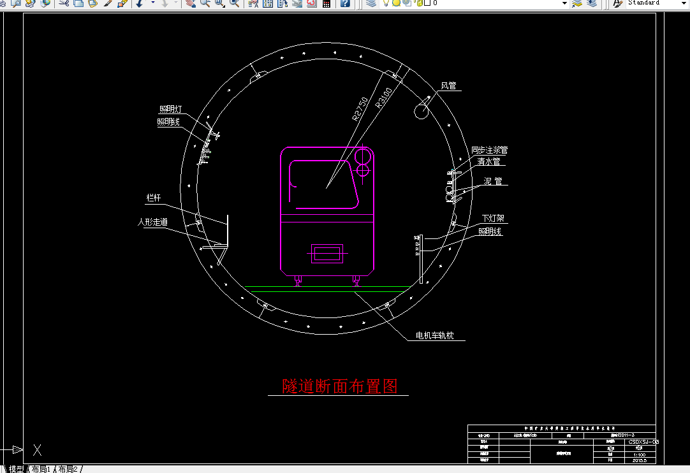This screenshot has width=690, height=473.
Task: Click the 2015.5 date cell
Action: click(640, 460)
